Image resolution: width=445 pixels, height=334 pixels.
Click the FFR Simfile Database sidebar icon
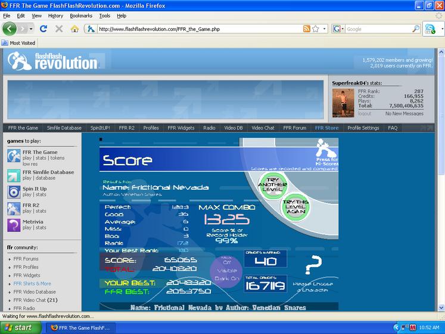(x=14, y=176)
